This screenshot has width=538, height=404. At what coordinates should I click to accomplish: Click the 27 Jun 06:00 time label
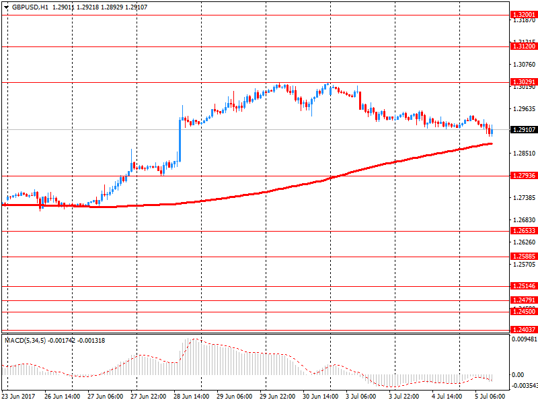tap(105, 396)
